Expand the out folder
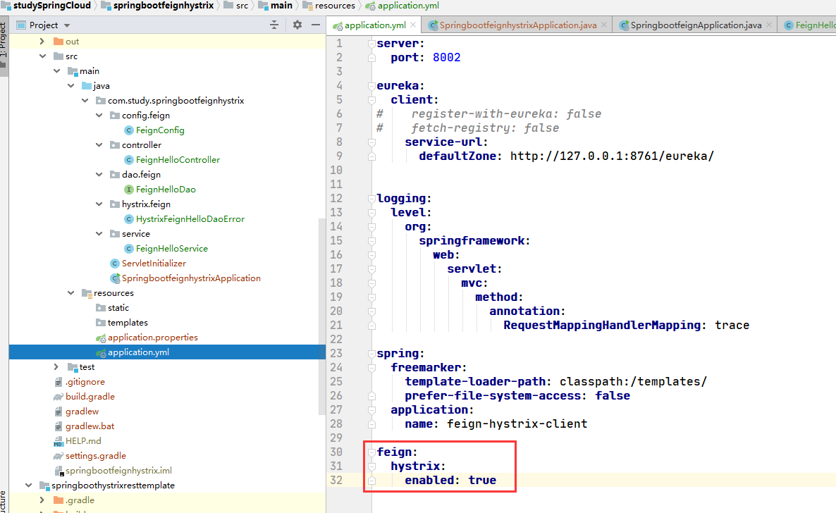836x513 pixels. pos(42,41)
